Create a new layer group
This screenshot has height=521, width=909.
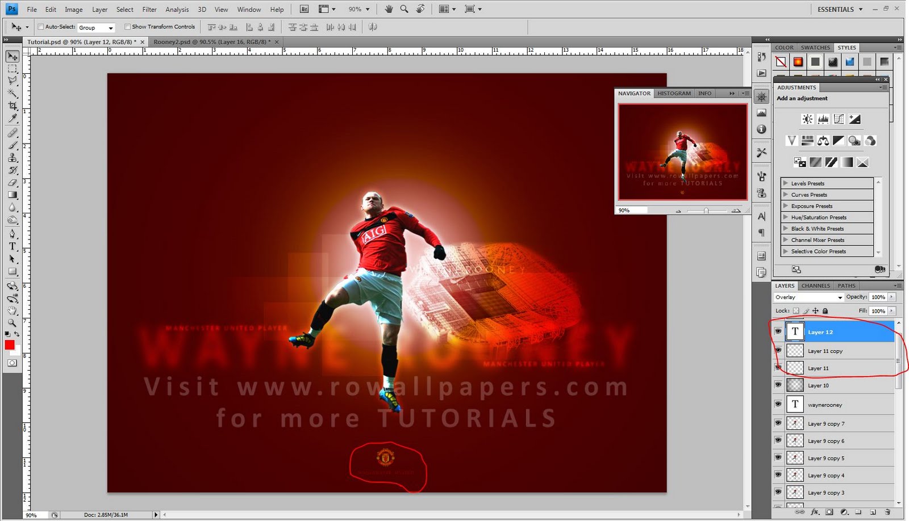coord(858,512)
